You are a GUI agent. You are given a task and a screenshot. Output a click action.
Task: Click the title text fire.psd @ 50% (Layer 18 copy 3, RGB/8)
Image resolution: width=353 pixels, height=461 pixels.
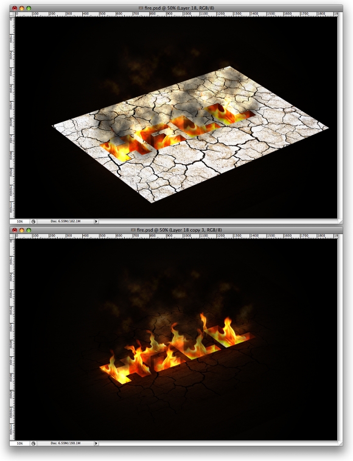[180, 230]
